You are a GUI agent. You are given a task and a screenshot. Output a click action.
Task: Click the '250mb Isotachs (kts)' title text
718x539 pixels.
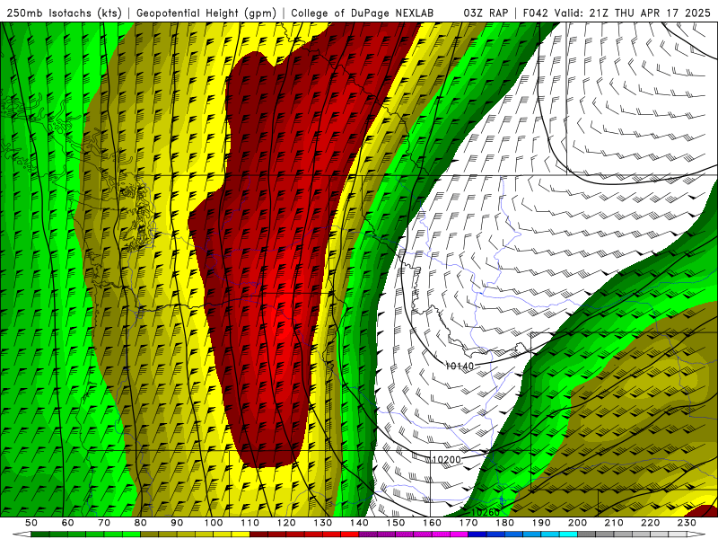point(64,13)
